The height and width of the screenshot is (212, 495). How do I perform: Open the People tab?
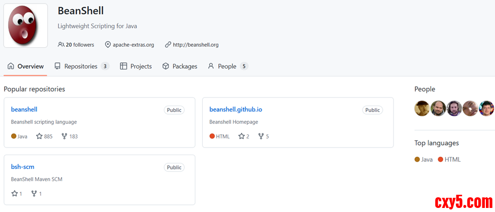click(227, 66)
